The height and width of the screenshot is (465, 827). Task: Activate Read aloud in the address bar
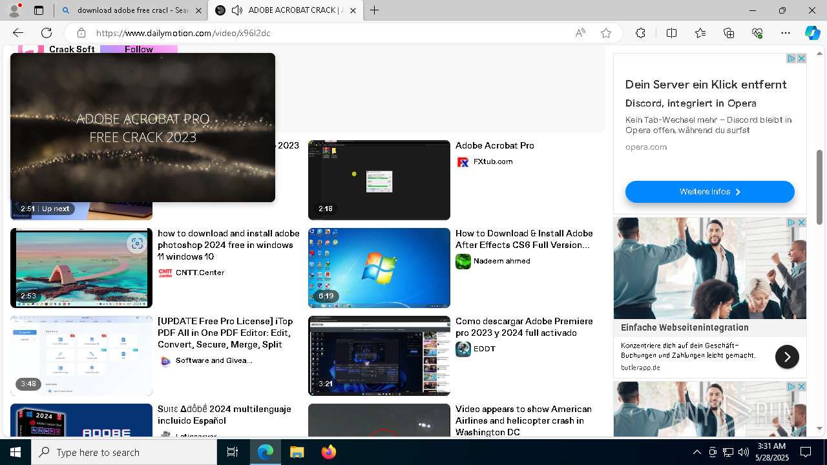tap(580, 33)
